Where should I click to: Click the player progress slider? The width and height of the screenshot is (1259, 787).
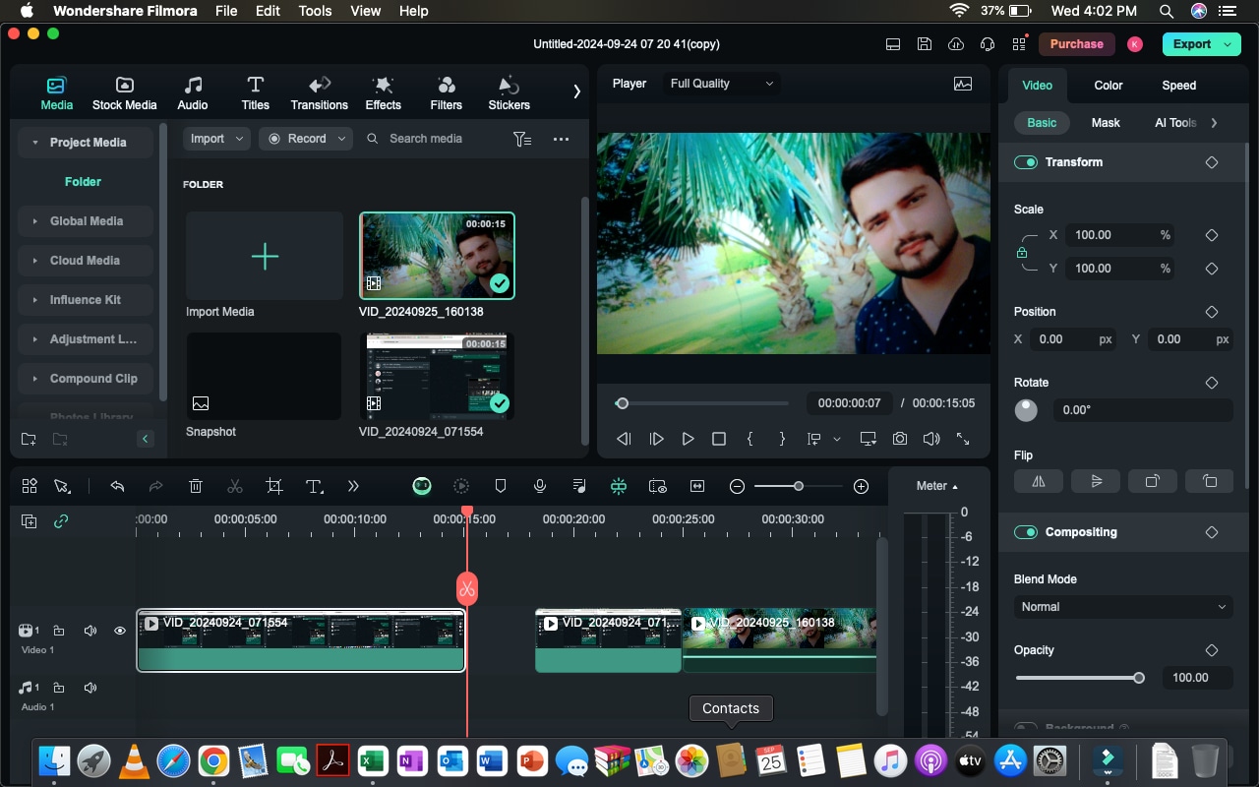click(702, 403)
